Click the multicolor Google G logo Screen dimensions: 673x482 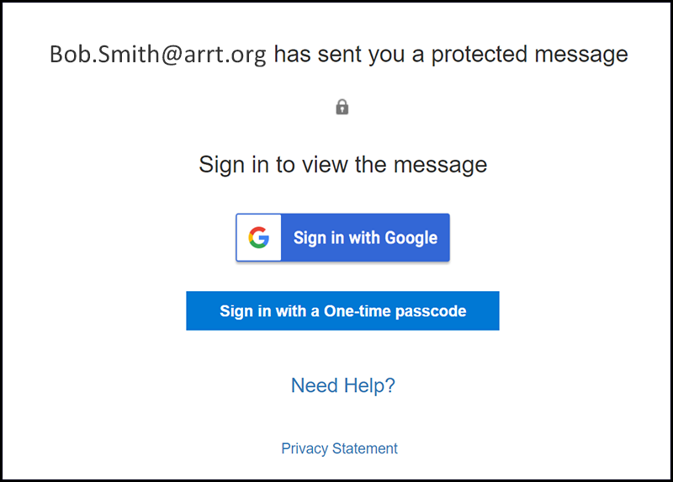(259, 237)
